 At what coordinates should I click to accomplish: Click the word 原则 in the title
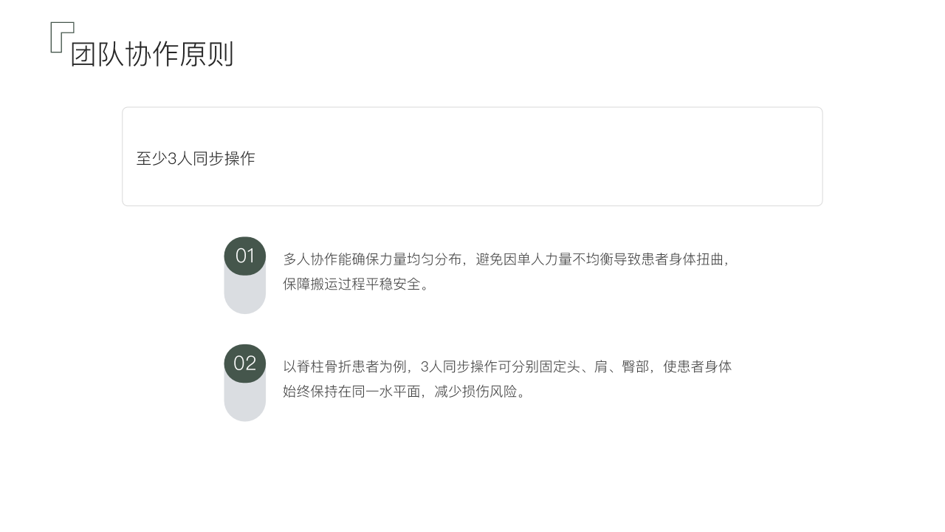[207, 55]
